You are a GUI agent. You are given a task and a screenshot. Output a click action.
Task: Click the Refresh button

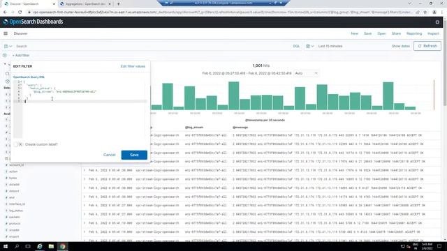[x=427, y=46]
